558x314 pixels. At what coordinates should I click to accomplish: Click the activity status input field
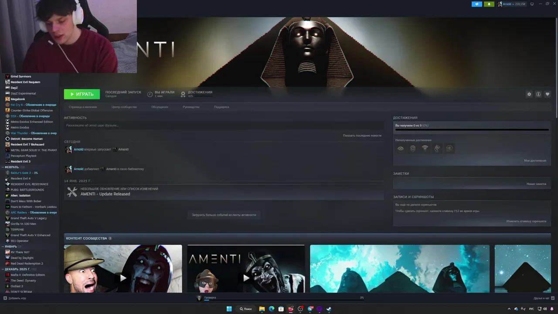(x=224, y=126)
